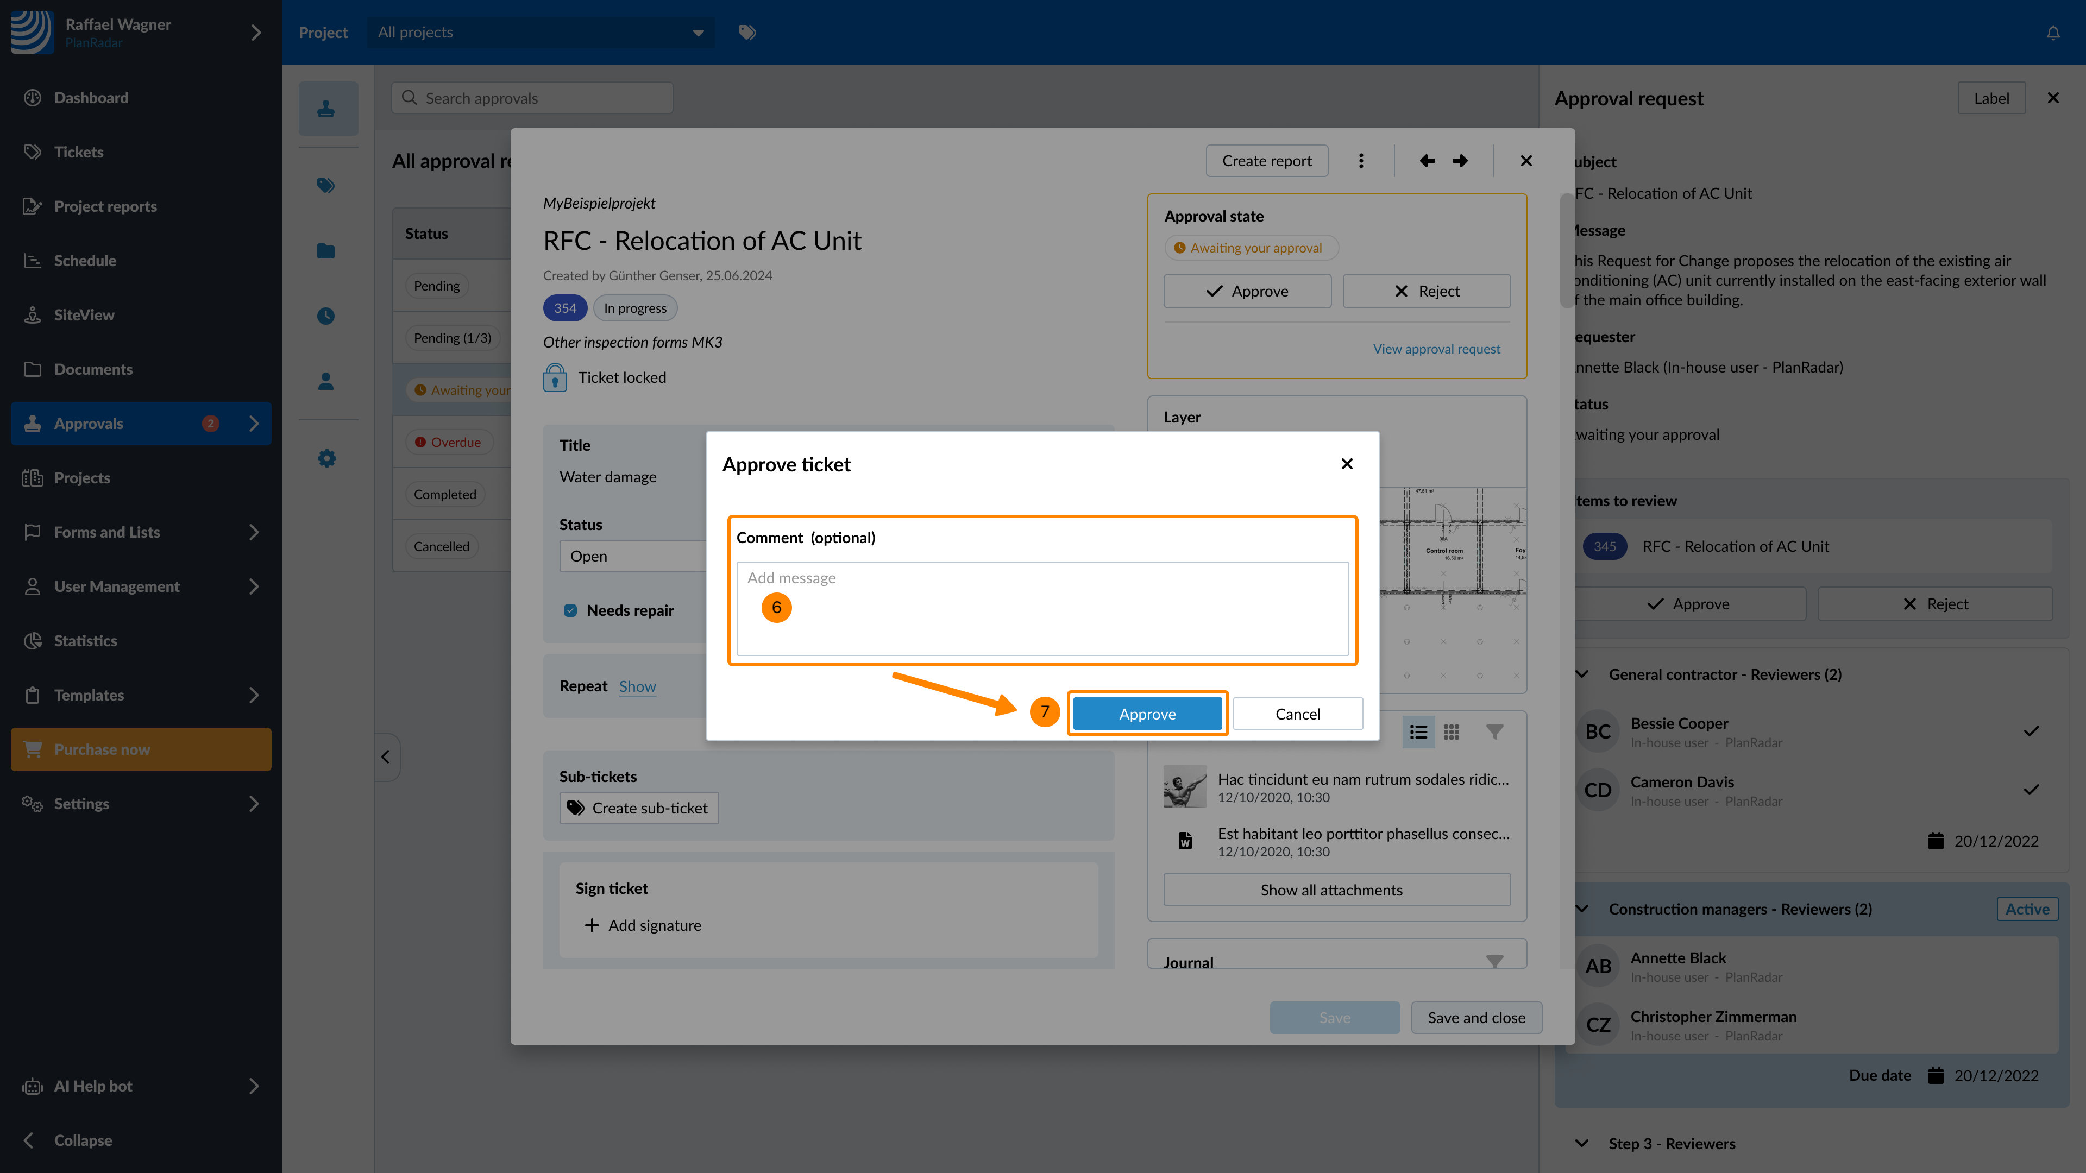Toggle the Needs repair checkbox
Viewport: 2086px width, 1173px height.
pyautogui.click(x=570, y=610)
